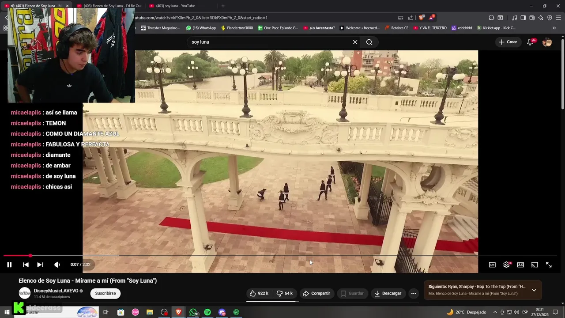
Task: Open the player settings gear
Action: [506, 265]
